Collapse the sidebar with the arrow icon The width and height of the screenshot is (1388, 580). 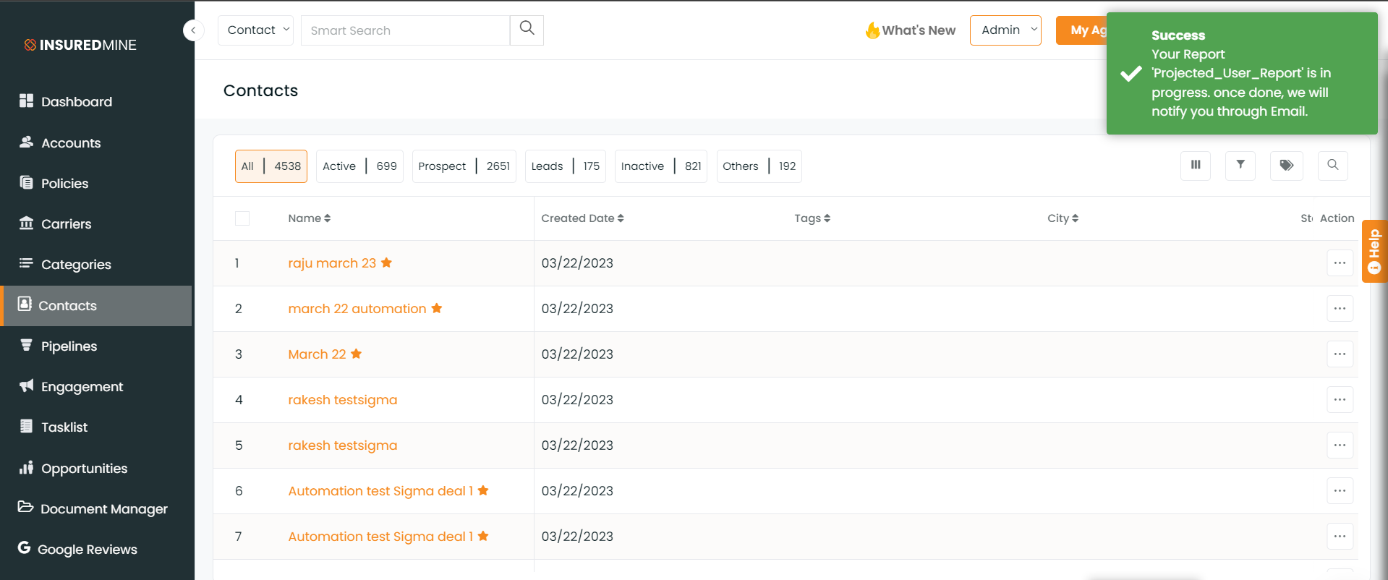[x=193, y=30]
